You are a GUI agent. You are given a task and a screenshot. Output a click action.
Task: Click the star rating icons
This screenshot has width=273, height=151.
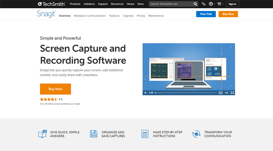click(48, 99)
